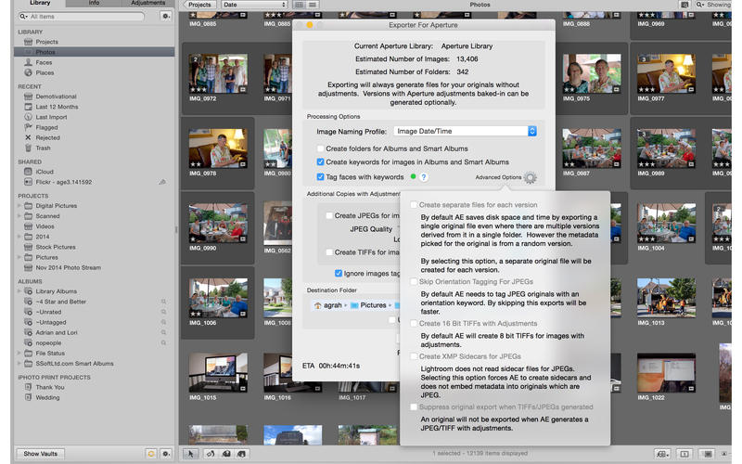Image resolution: width=742 pixels, height=464 pixels.
Task: Open the Wedding print project
Action: [x=47, y=398]
